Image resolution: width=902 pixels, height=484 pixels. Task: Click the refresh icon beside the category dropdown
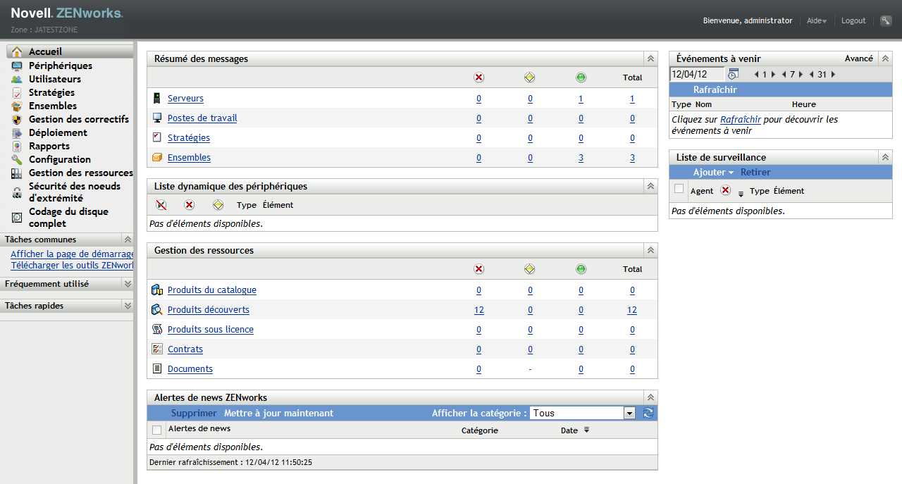tap(648, 412)
